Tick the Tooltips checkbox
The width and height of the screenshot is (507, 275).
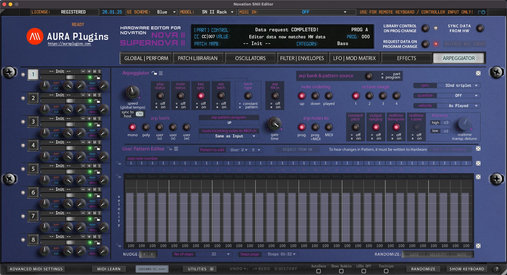[x=386, y=271]
